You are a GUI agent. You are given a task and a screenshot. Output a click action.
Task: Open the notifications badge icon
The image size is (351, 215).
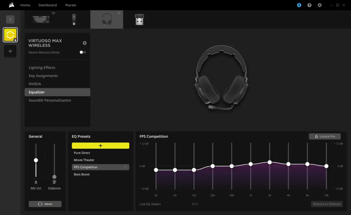[299, 5]
